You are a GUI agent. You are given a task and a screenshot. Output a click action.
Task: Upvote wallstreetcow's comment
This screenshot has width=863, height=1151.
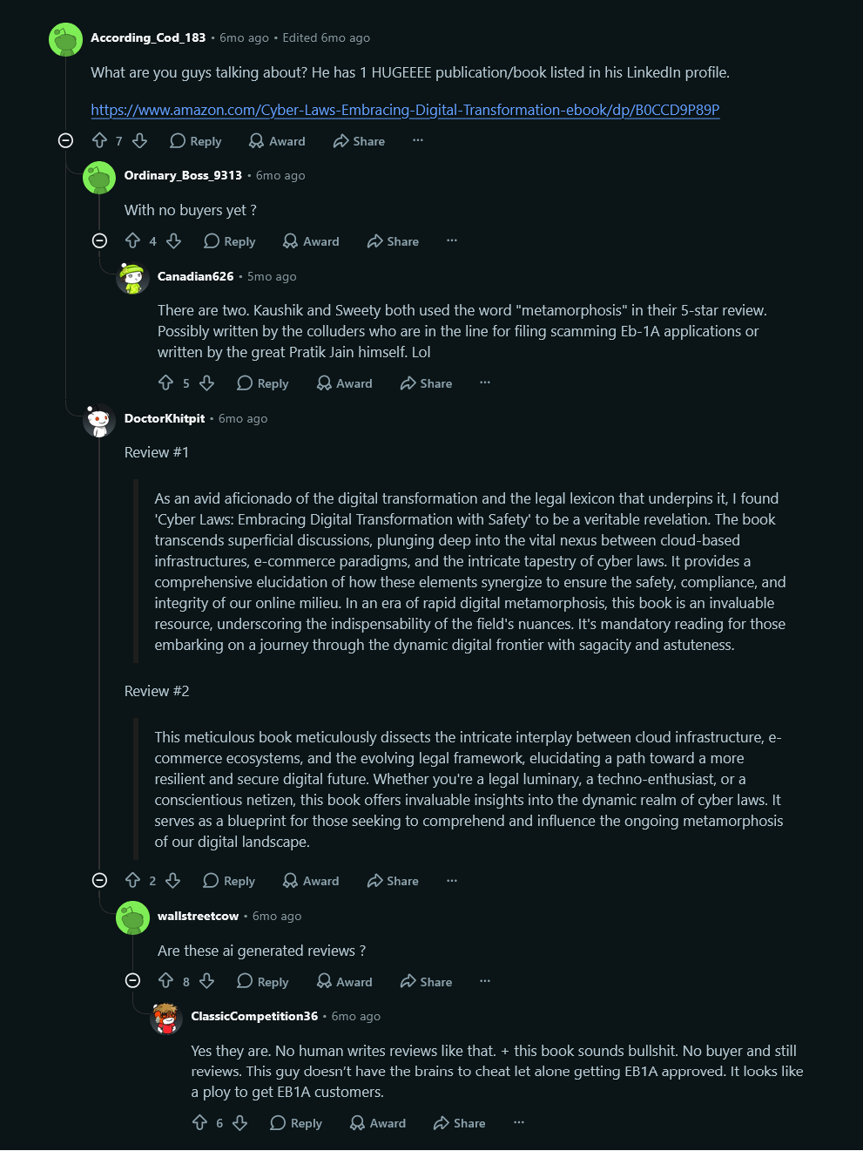coord(166,981)
